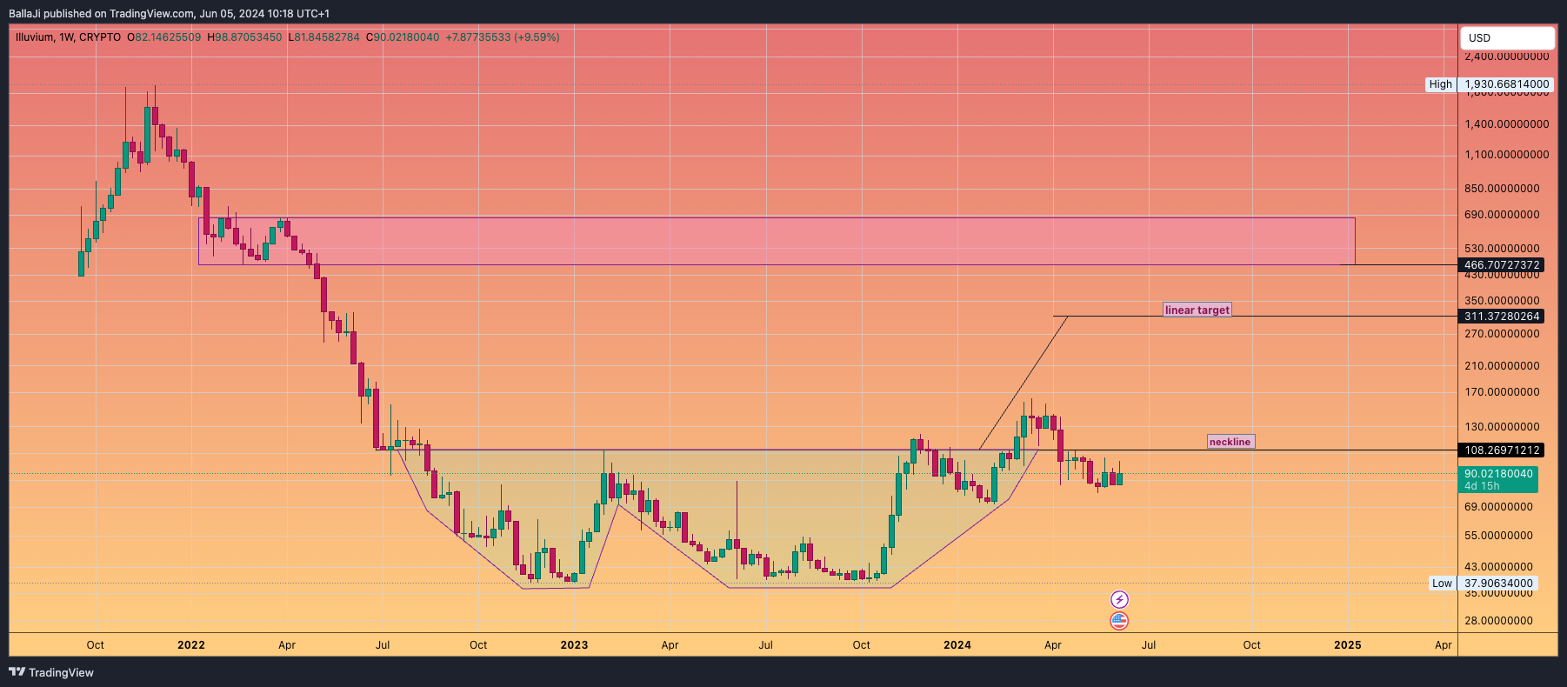Click the 2024 label on time axis
Image resolution: width=1567 pixels, height=687 pixels.
pyautogui.click(x=957, y=645)
